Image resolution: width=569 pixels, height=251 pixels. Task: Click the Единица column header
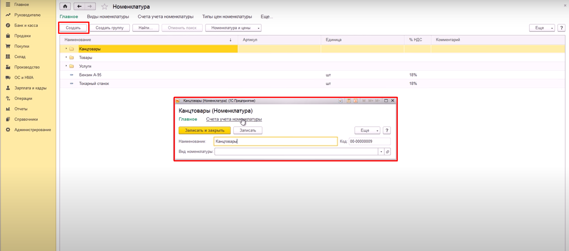(363, 40)
